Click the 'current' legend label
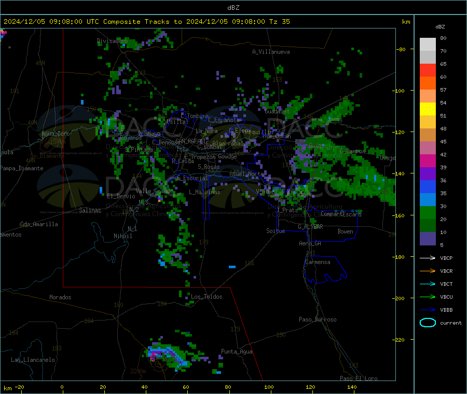The height and width of the screenshot is (394, 467). pos(451,323)
